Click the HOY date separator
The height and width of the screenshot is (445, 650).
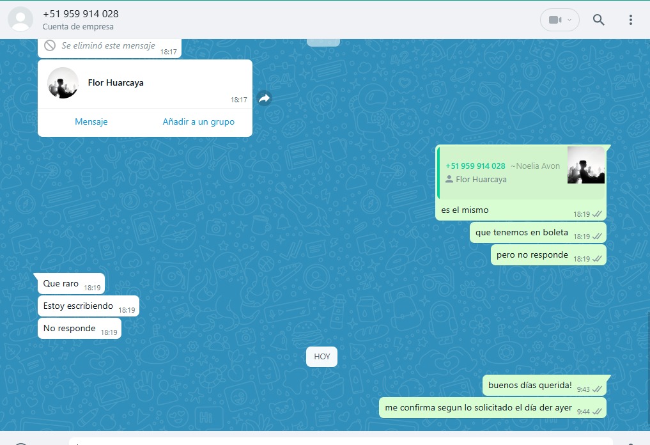click(x=321, y=357)
